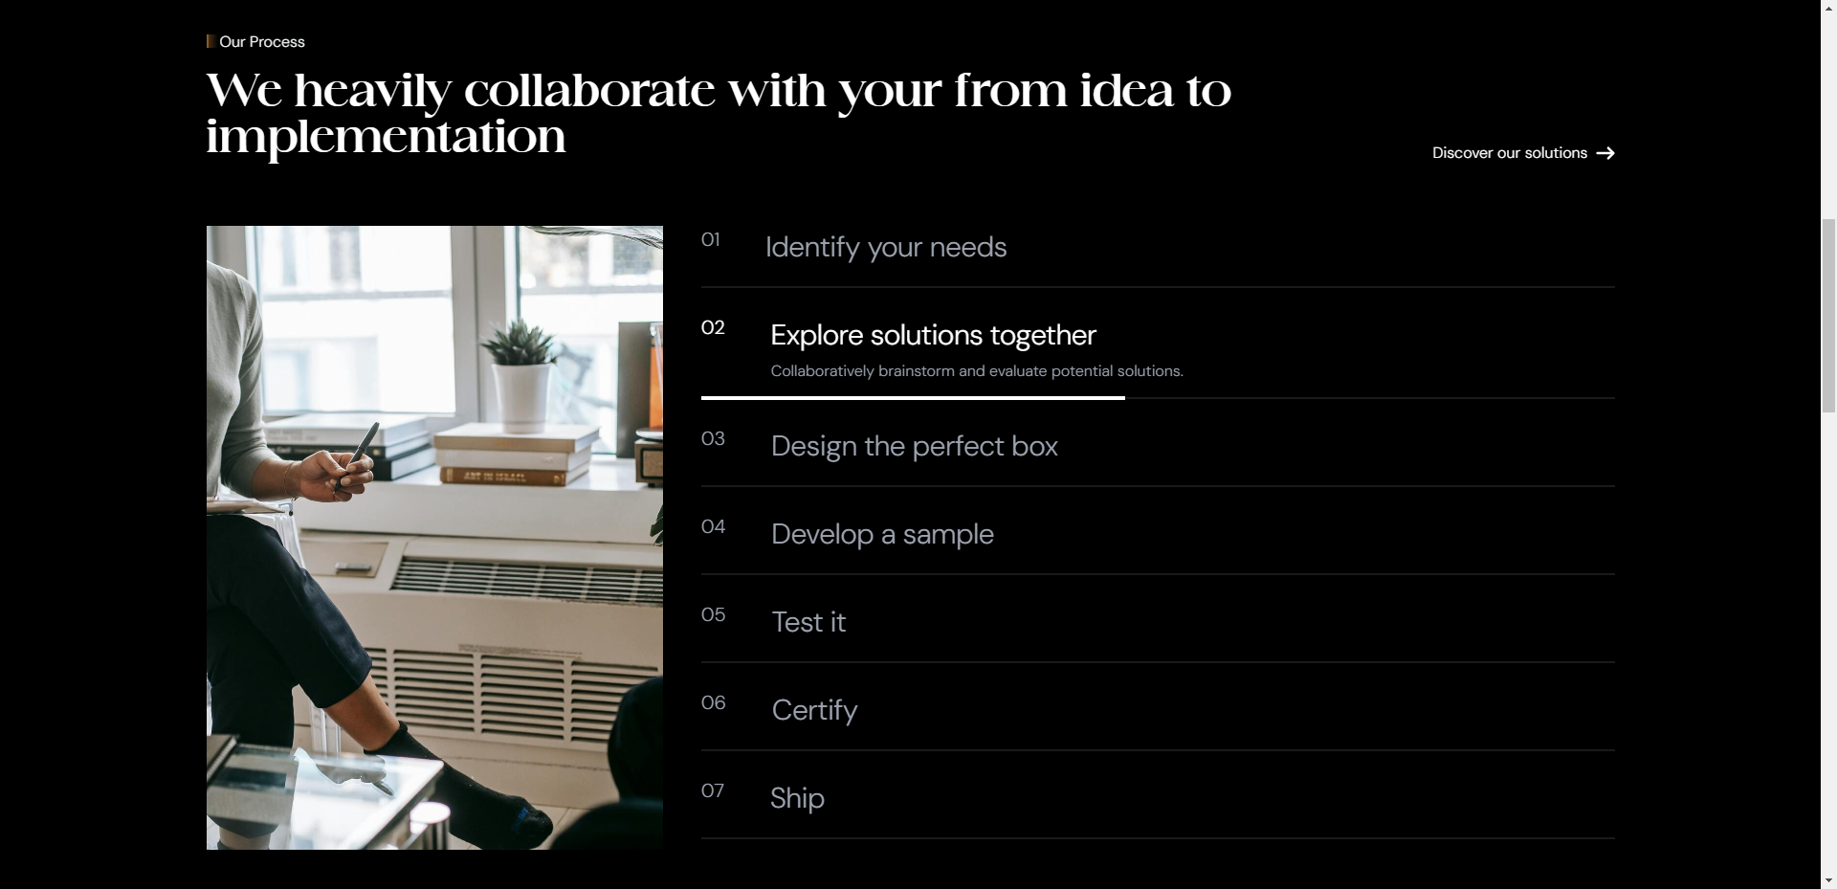Click the scrollbar up arrow

click(1828, 8)
